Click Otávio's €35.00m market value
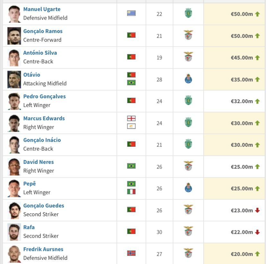This screenshot has height=264, width=266. tap(242, 80)
